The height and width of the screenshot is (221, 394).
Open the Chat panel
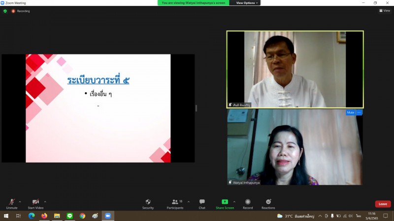coord(202,204)
